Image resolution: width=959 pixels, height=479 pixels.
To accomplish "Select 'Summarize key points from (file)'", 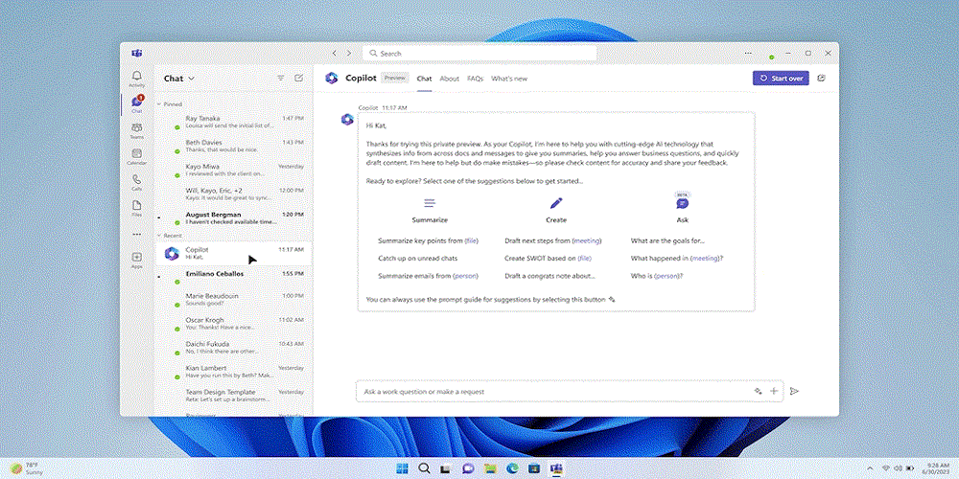I will coord(428,240).
